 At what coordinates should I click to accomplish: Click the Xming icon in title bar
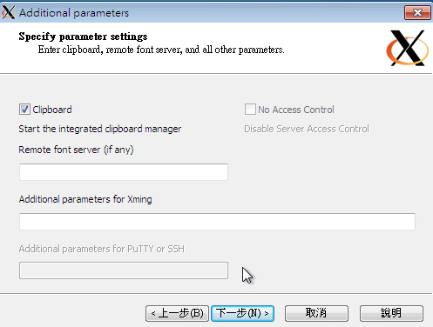[8, 12]
